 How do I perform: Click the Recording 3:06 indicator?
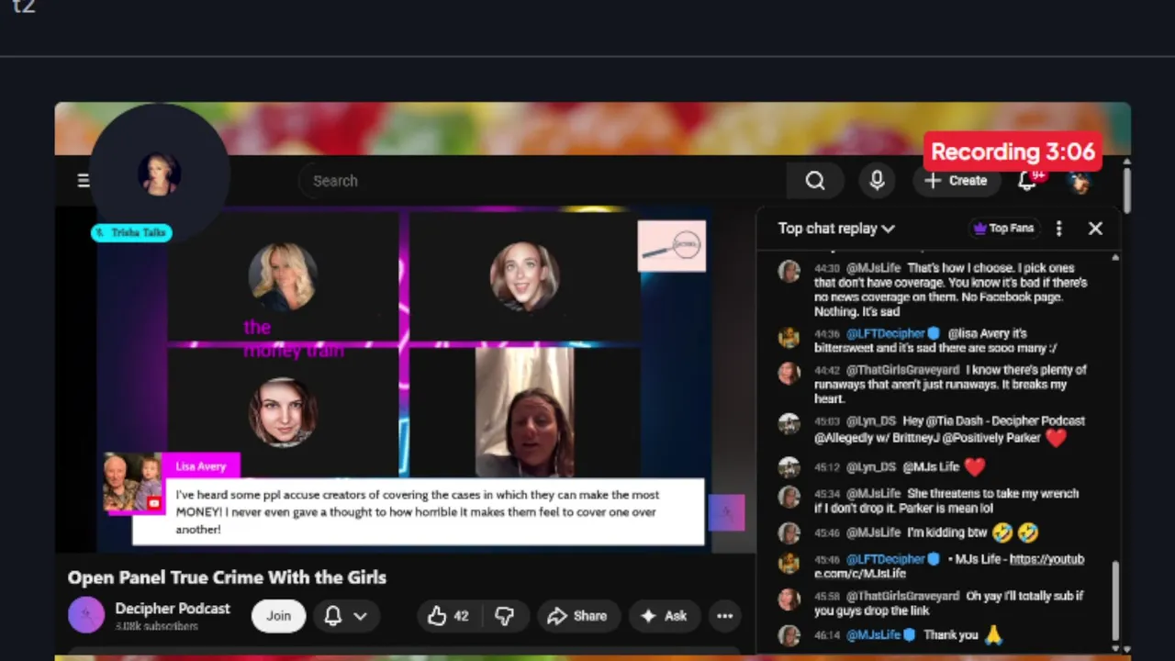(1013, 152)
